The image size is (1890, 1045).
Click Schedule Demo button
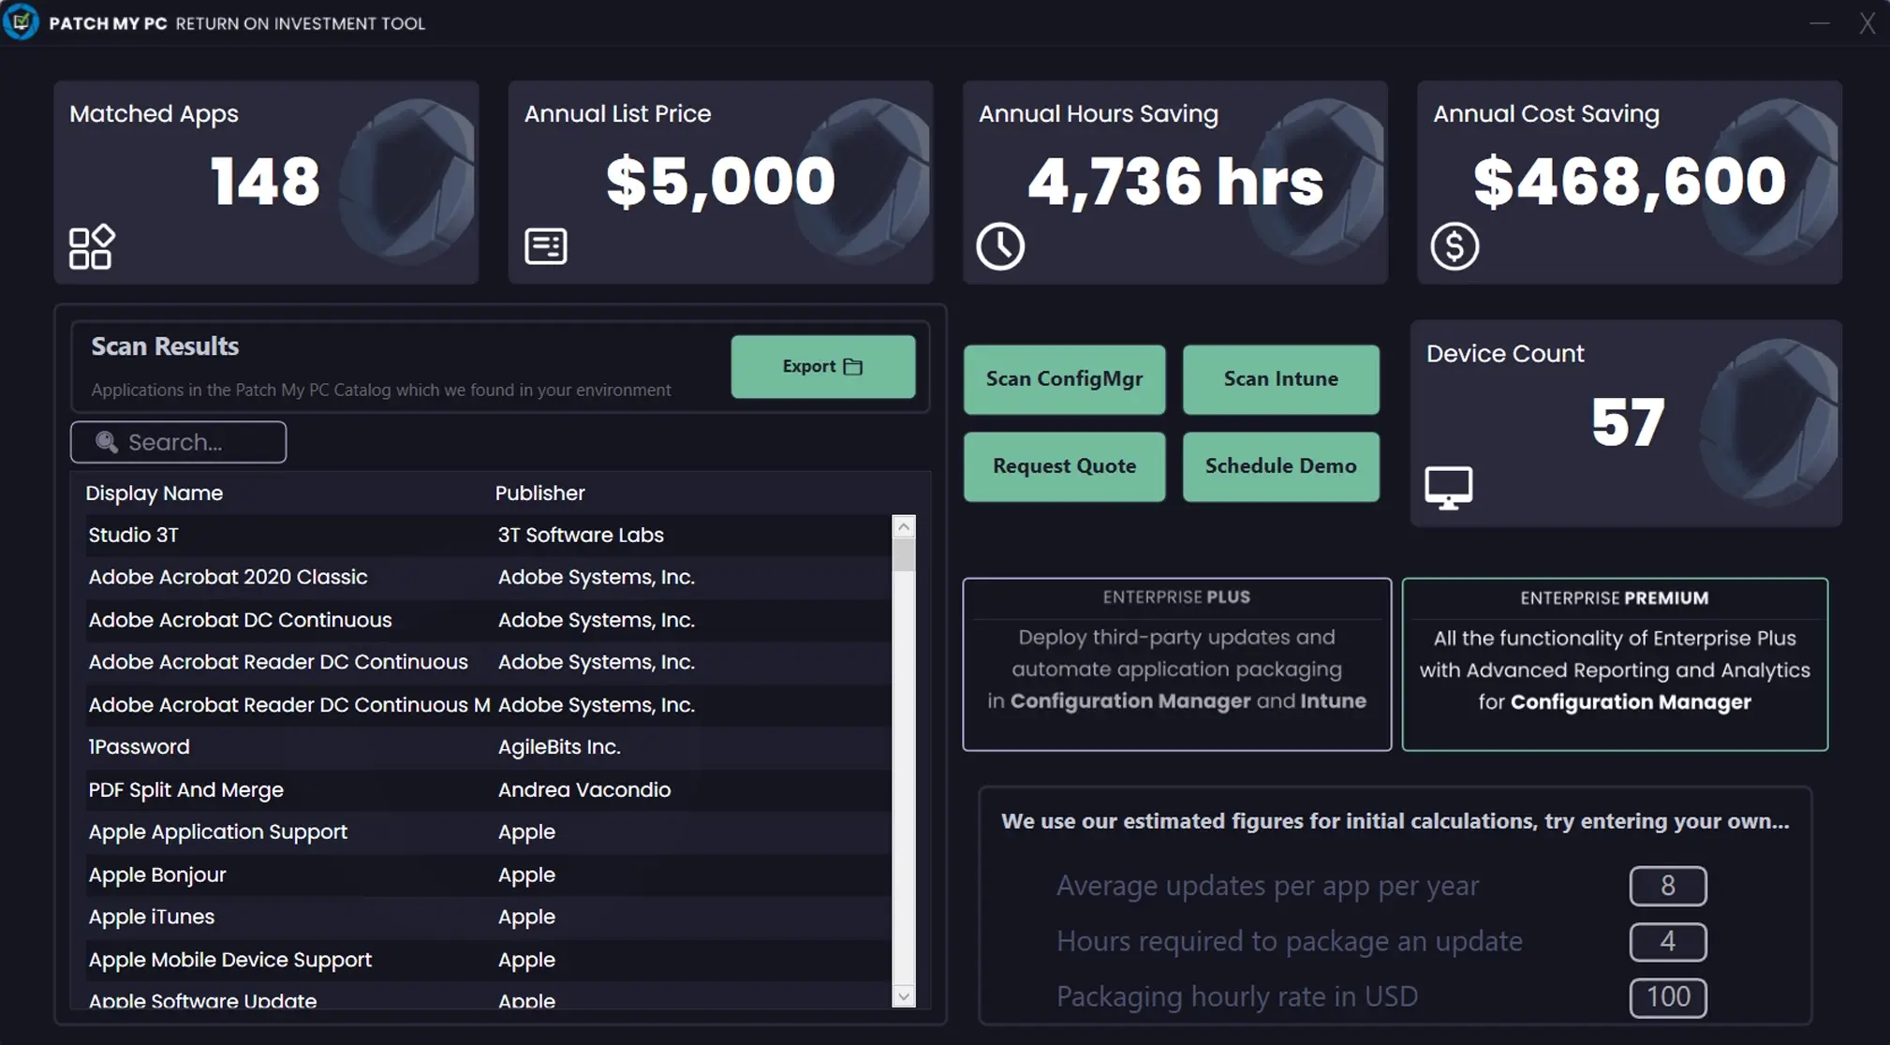[x=1280, y=466]
